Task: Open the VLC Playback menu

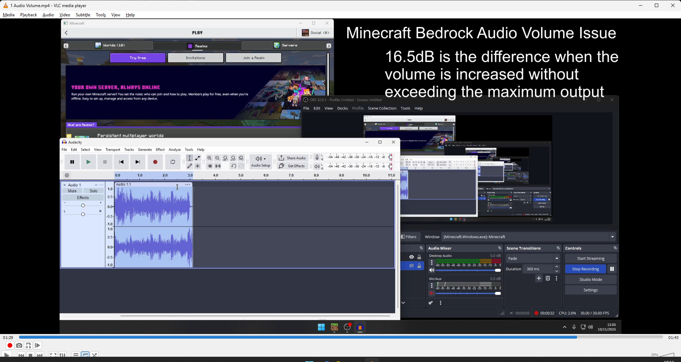Action: coord(28,15)
